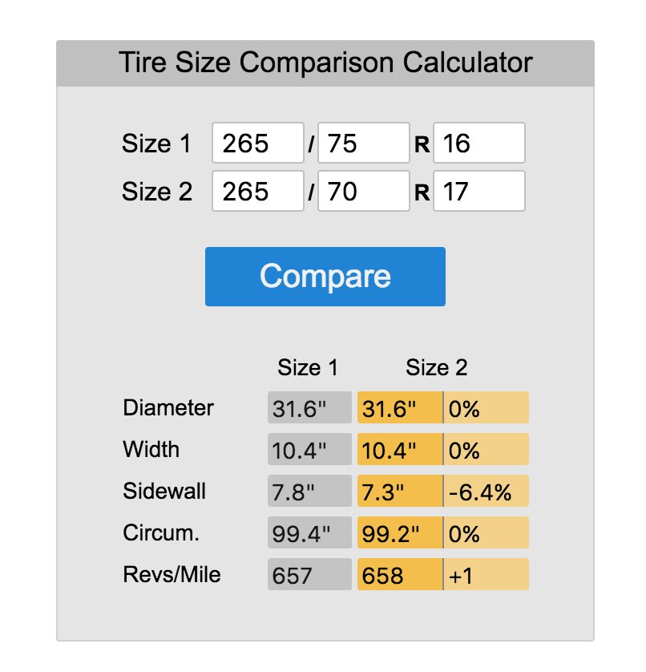Click the Tire Size Comparison Calculator title

pos(325,63)
